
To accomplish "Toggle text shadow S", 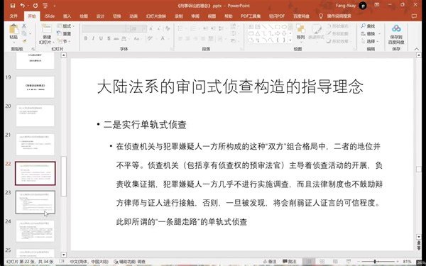I will [x=109, y=38].
